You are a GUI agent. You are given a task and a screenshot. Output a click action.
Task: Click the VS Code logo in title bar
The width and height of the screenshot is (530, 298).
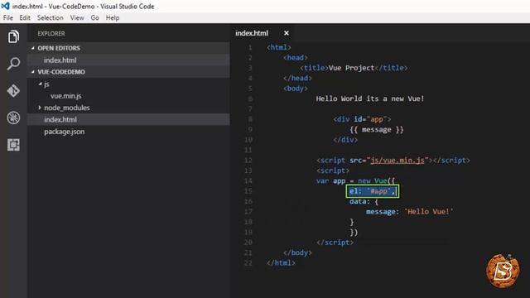tap(5, 6)
